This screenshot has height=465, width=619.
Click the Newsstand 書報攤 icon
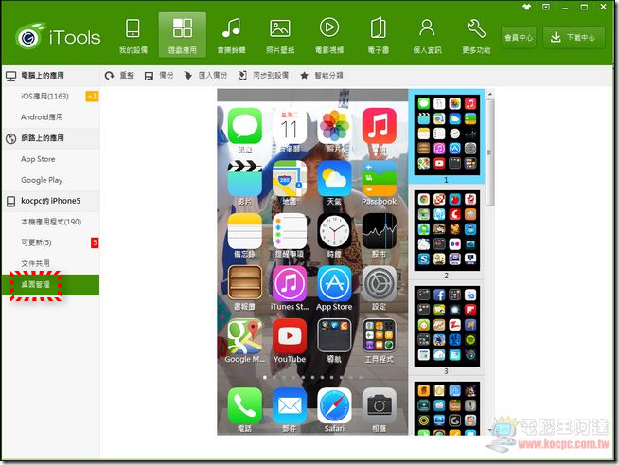[245, 283]
